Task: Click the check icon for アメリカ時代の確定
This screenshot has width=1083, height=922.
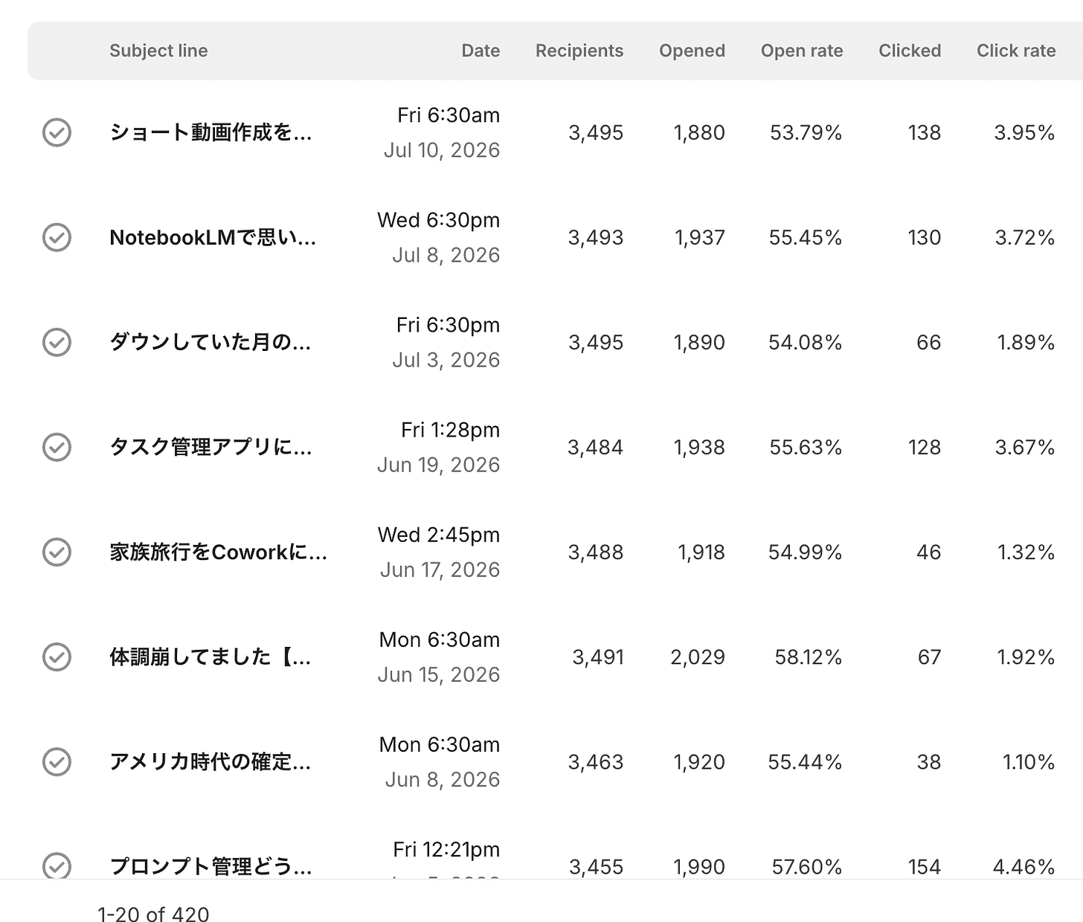Action: 57,761
